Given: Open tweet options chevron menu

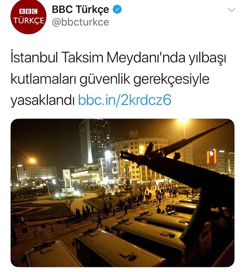Looking at the screenshot, I should pyautogui.click(x=232, y=10).
